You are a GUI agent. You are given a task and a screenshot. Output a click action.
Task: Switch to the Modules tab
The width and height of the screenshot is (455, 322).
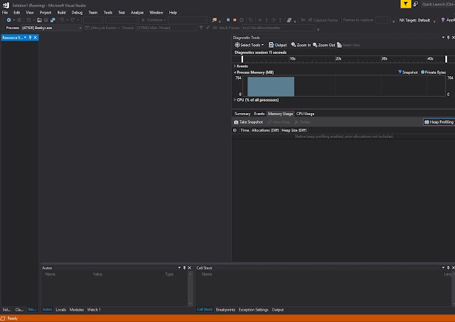[x=77, y=310]
